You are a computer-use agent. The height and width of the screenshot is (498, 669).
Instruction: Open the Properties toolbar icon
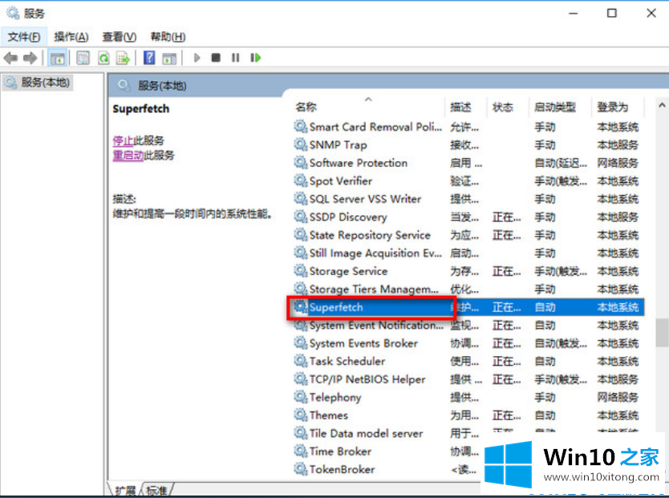(x=83, y=58)
